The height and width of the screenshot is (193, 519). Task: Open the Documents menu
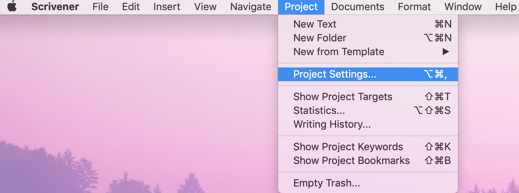point(357,7)
